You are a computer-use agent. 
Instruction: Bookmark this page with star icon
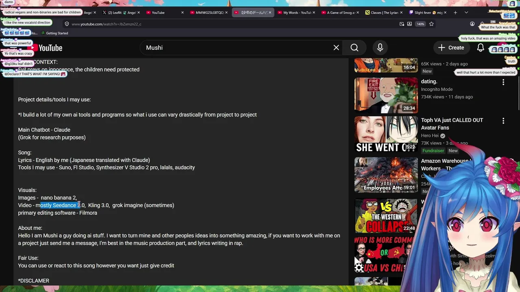coord(431,24)
